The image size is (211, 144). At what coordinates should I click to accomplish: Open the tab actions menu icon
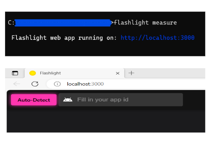pyautogui.click(x=15, y=73)
